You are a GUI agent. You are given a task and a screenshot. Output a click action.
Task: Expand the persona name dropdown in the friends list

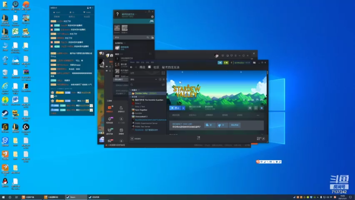136,14
